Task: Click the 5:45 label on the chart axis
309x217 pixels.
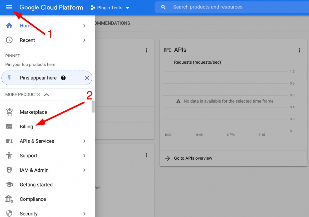Action: click(199, 135)
